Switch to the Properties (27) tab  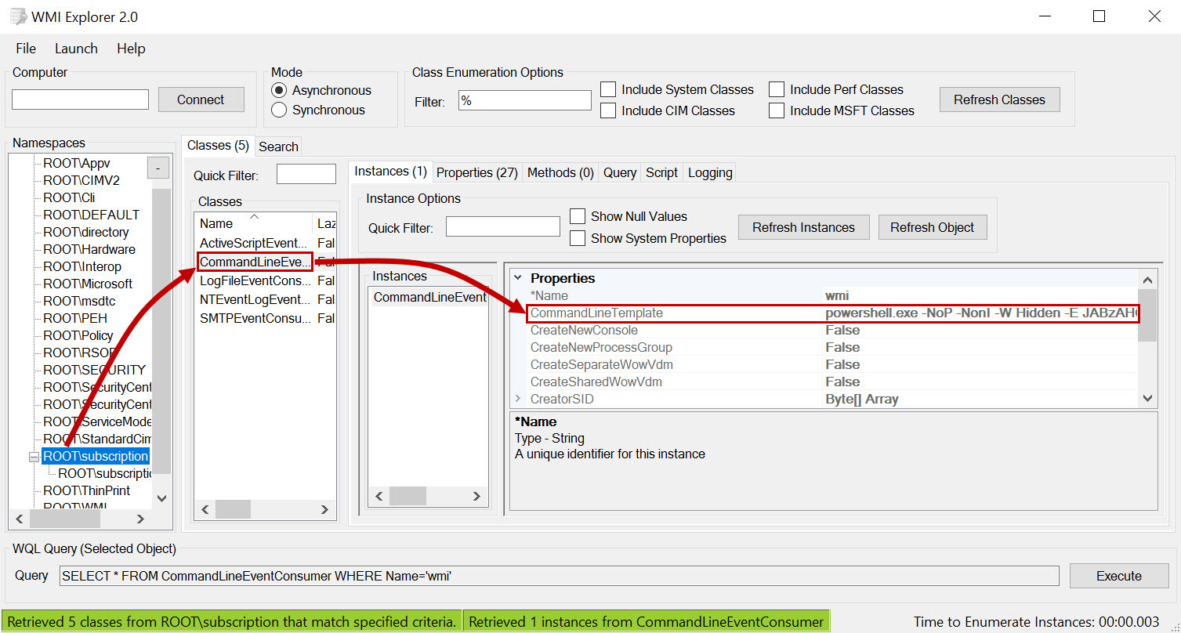tap(476, 172)
